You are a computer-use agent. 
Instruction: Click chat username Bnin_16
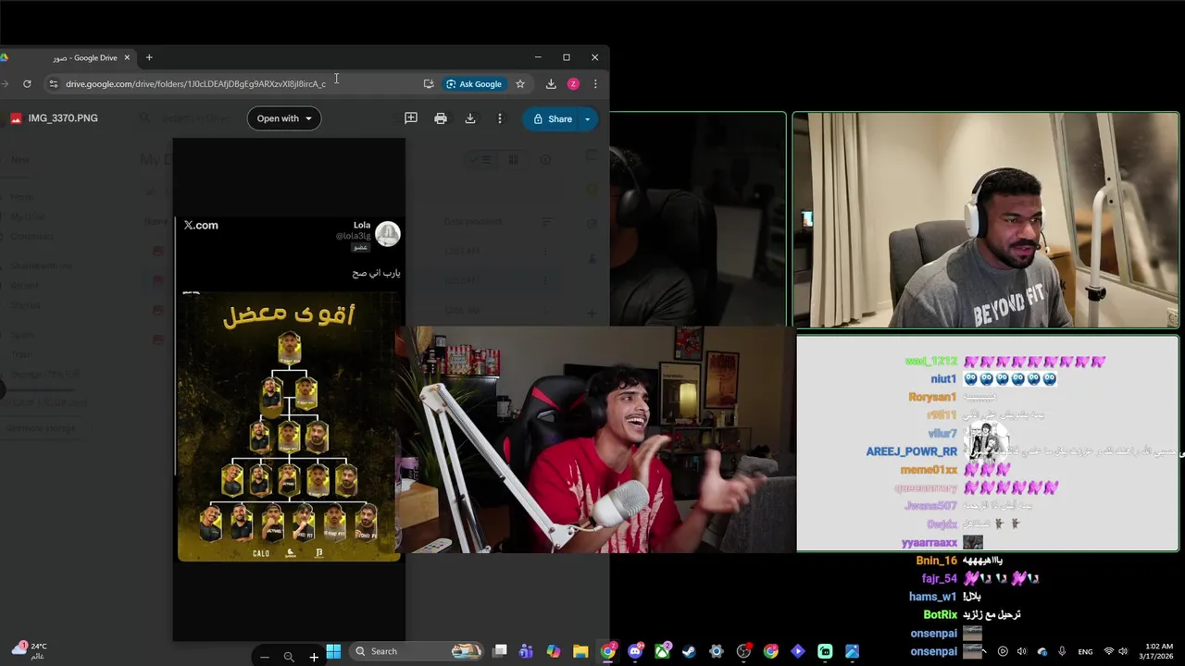[x=936, y=561]
